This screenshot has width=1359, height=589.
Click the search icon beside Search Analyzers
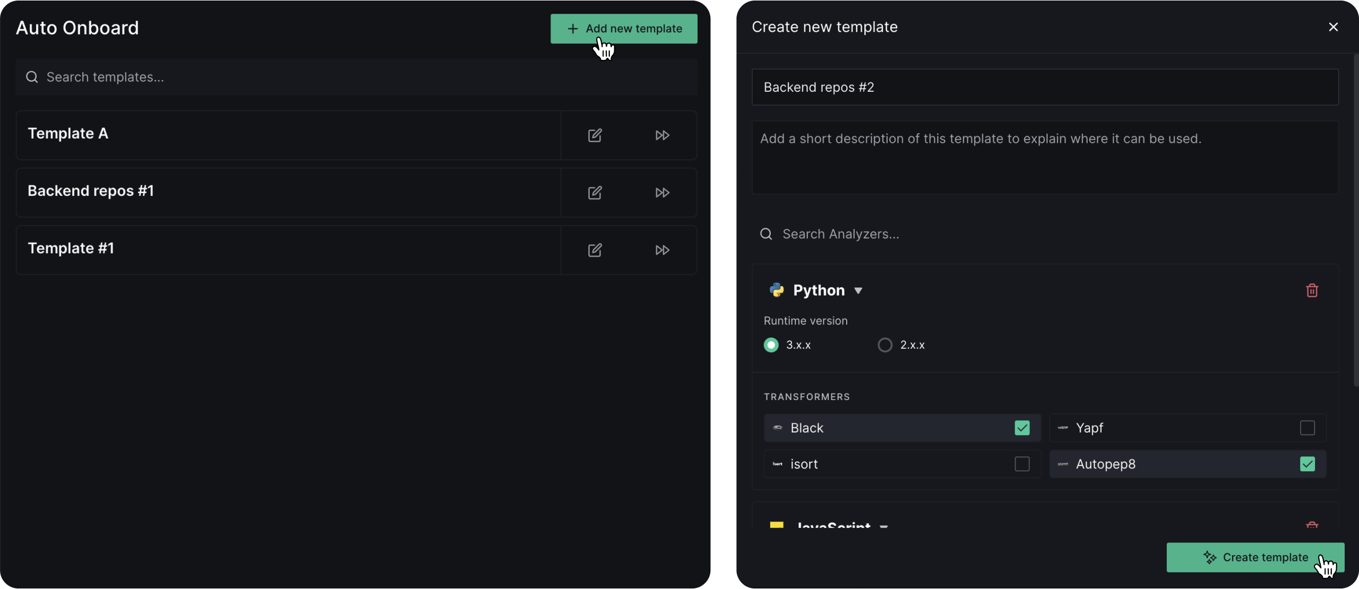pos(766,234)
